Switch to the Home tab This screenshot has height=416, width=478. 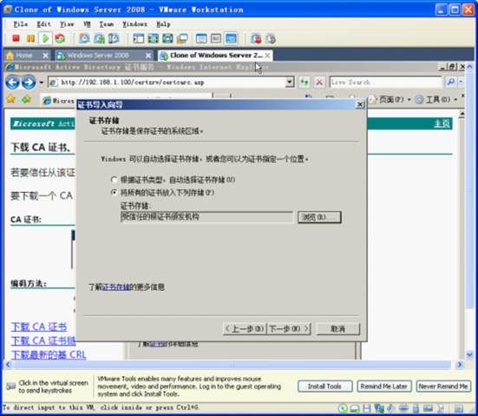coord(23,56)
